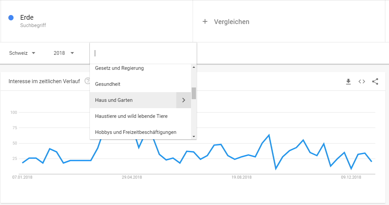The image size is (389, 205).
Task: Click the plus icon next to Vergleichen
Action: (205, 22)
